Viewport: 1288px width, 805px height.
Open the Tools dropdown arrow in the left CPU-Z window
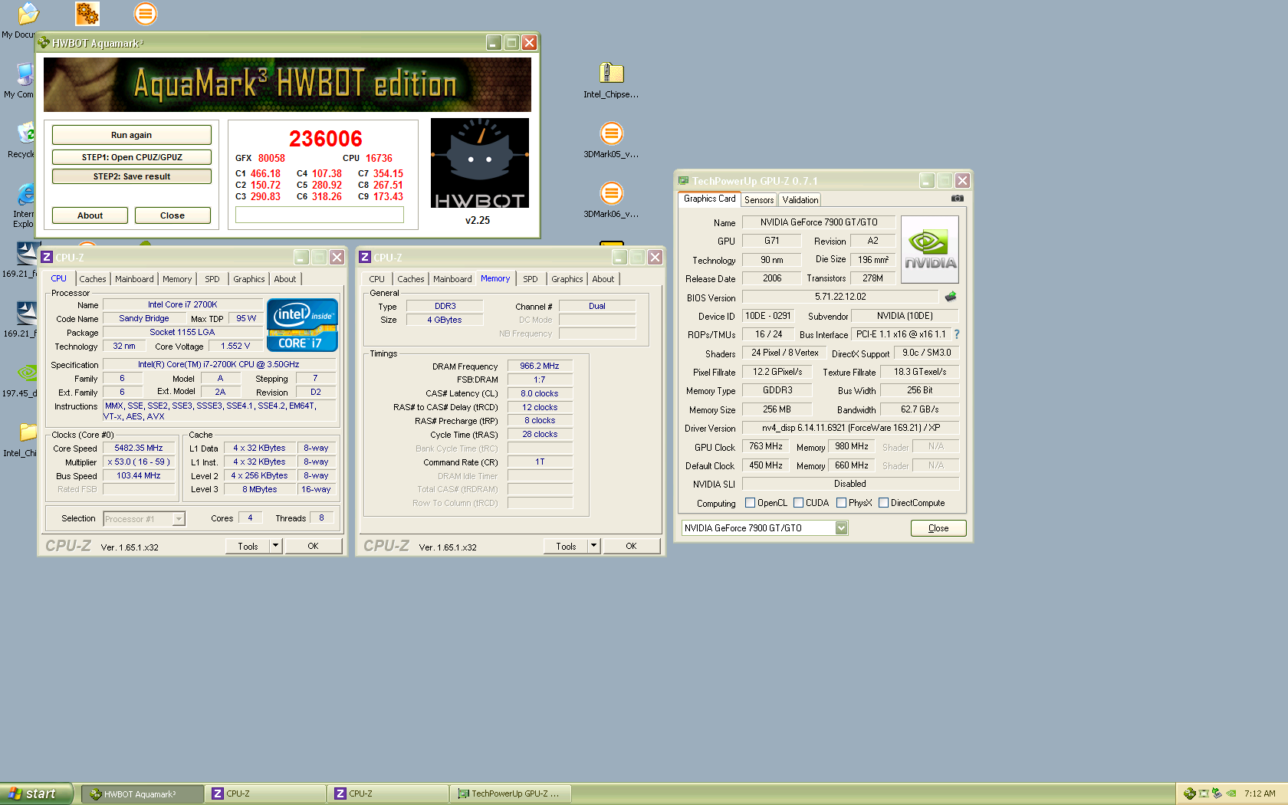click(275, 546)
